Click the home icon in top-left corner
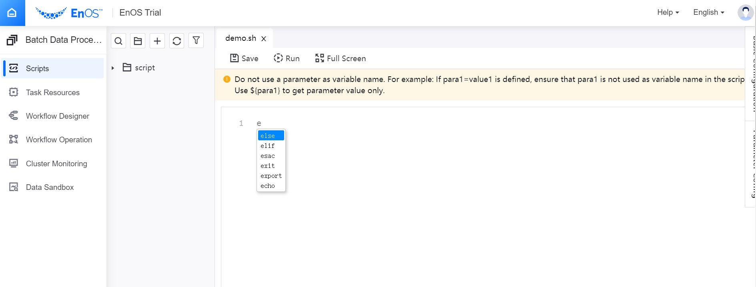756x287 pixels. point(12,13)
